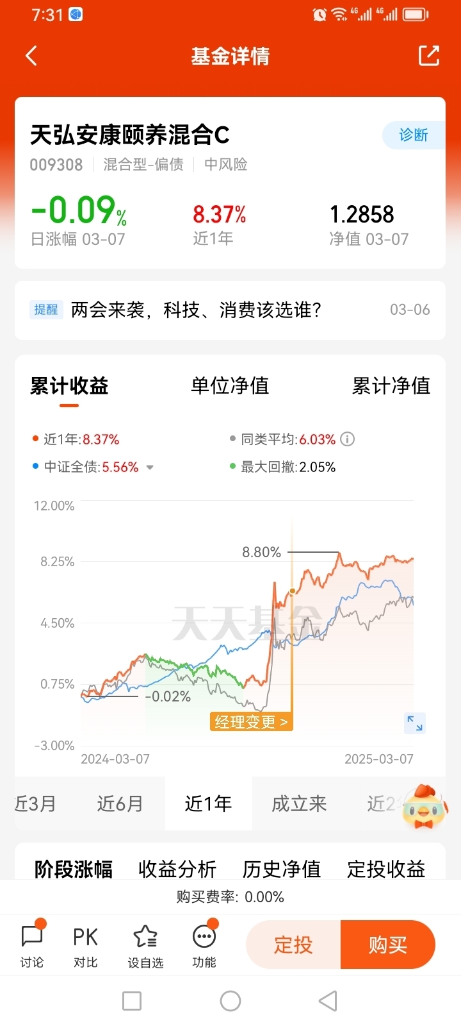The image size is (461, 1026).
Task: Open the 诊断 diagnosis button
Action: coord(414,135)
